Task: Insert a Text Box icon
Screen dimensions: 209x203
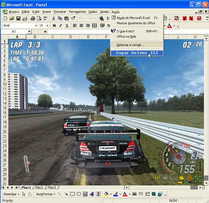Action: click(85, 194)
